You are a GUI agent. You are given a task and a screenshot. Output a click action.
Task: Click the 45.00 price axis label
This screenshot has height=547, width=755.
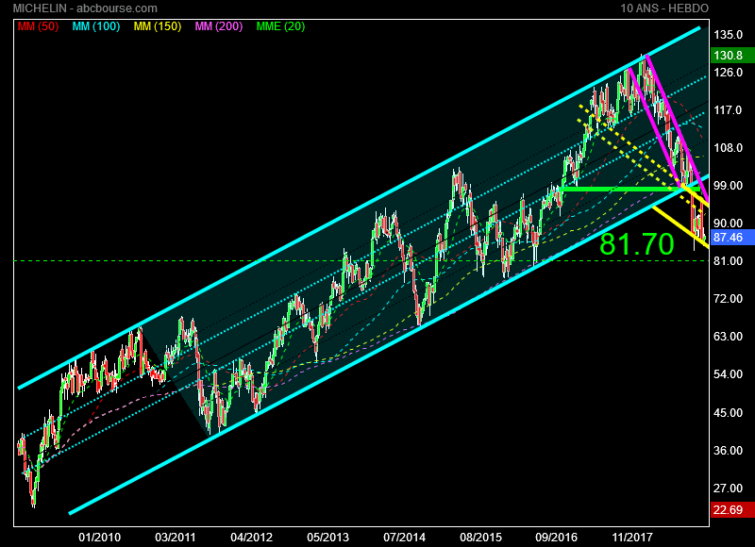pos(728,413)
